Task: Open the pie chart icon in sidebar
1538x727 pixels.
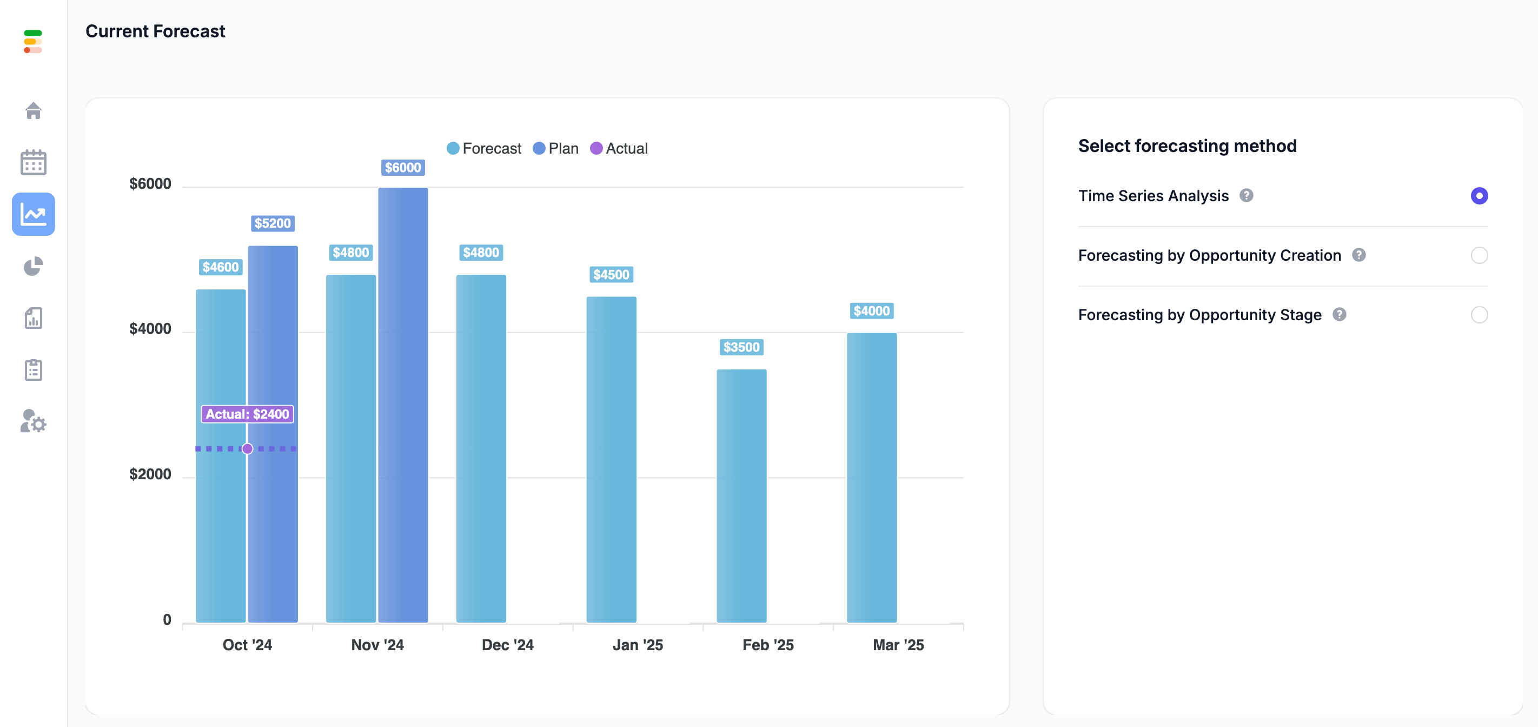Action: pyautogui.click(x=32, y=266)
